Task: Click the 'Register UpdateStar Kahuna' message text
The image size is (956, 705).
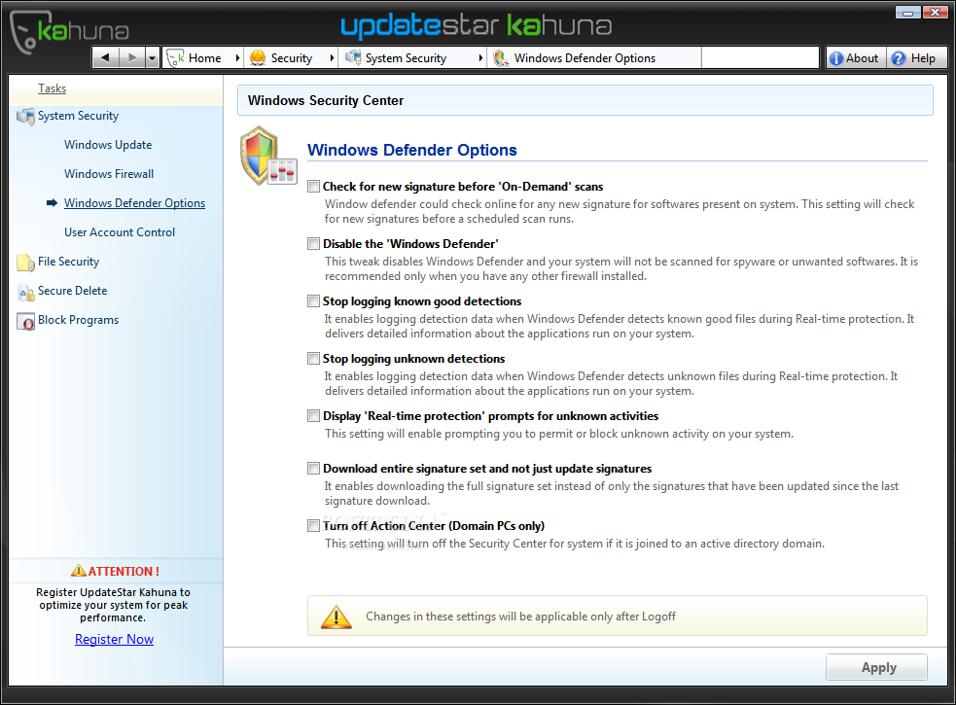Action: pos(114,605)
